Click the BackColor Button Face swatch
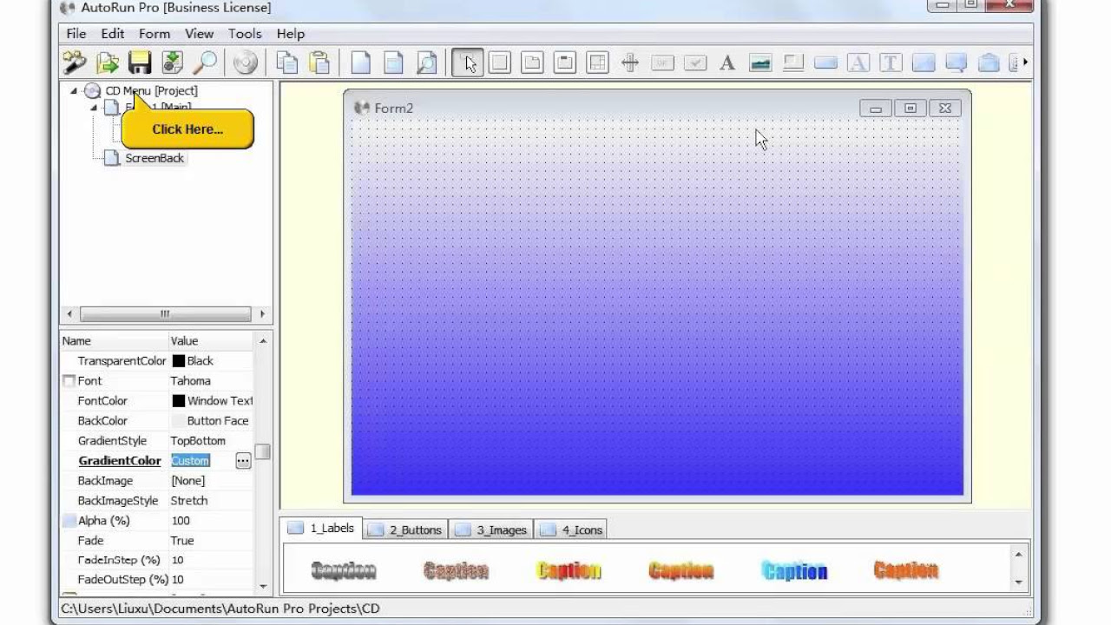This screenshot has height=625, width=1111. point(179,421)
